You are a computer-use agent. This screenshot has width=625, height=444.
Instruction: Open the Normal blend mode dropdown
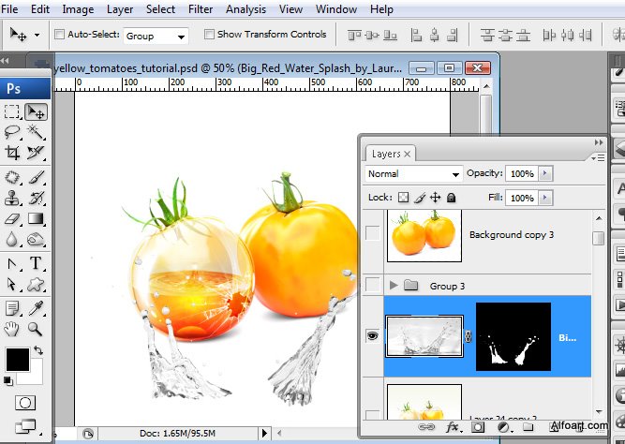413,174
